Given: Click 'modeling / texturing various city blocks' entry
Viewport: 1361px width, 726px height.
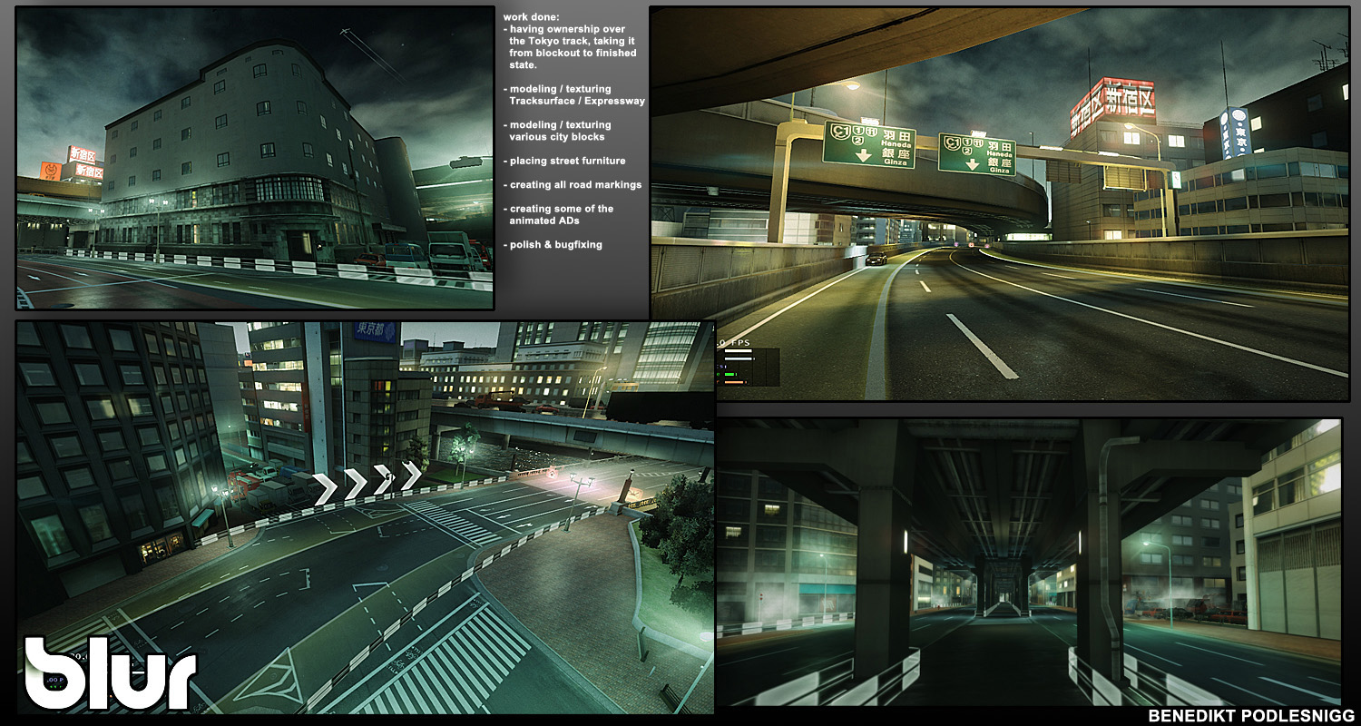Looking at the screenshot, I should pyautogui.click(x=560, y=131).
